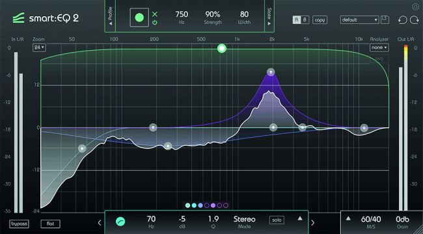Go to previous band with left chevron
The height and width of the screenshot is (234, 423).
100,223
